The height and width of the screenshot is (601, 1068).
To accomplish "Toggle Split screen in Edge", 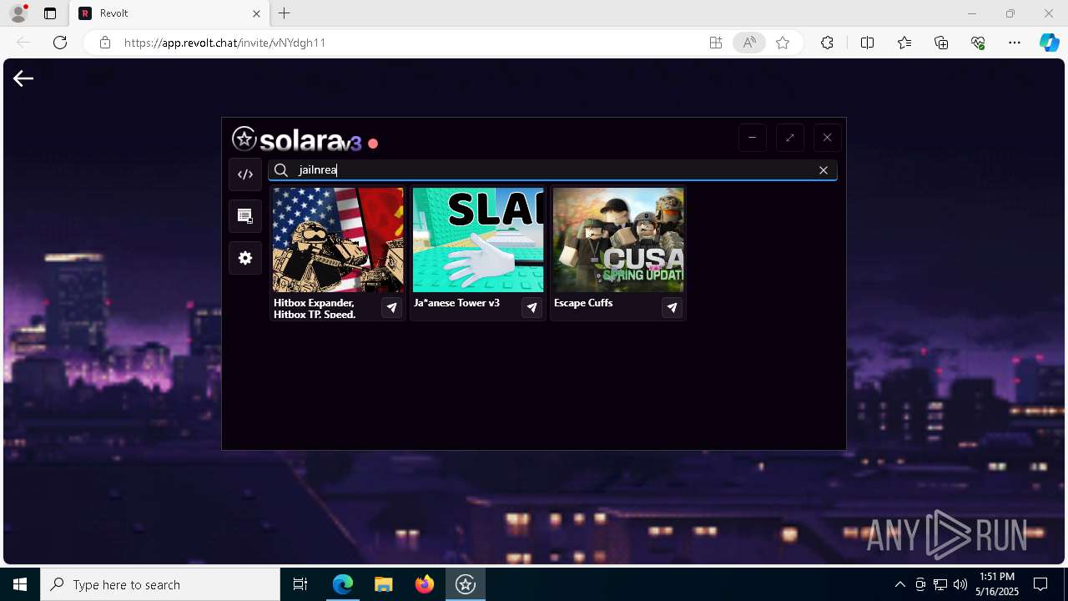I will point(867,43).
